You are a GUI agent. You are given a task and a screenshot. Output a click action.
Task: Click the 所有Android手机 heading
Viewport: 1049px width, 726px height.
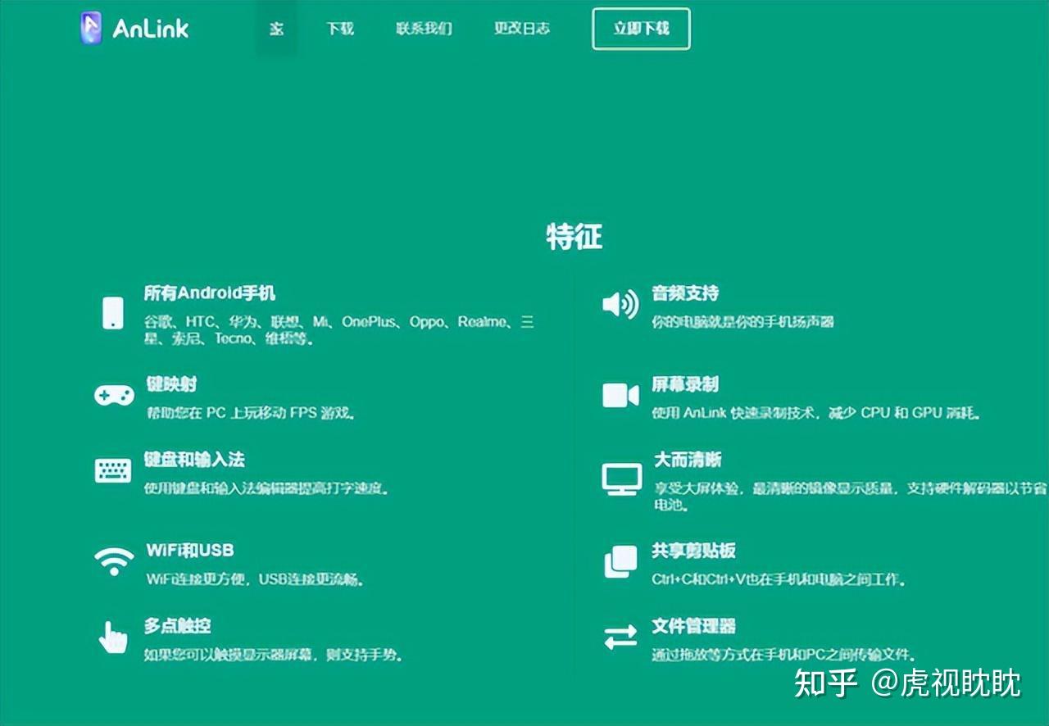click(210, 293)
